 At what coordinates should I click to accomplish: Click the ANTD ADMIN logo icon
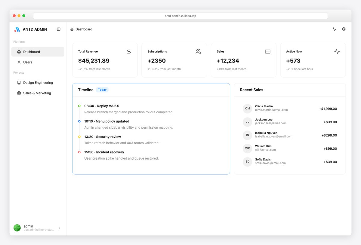point(17,29)
